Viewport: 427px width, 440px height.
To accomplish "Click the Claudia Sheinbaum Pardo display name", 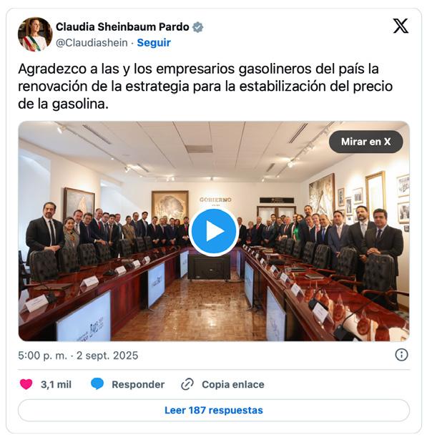I will pos(122,27).
